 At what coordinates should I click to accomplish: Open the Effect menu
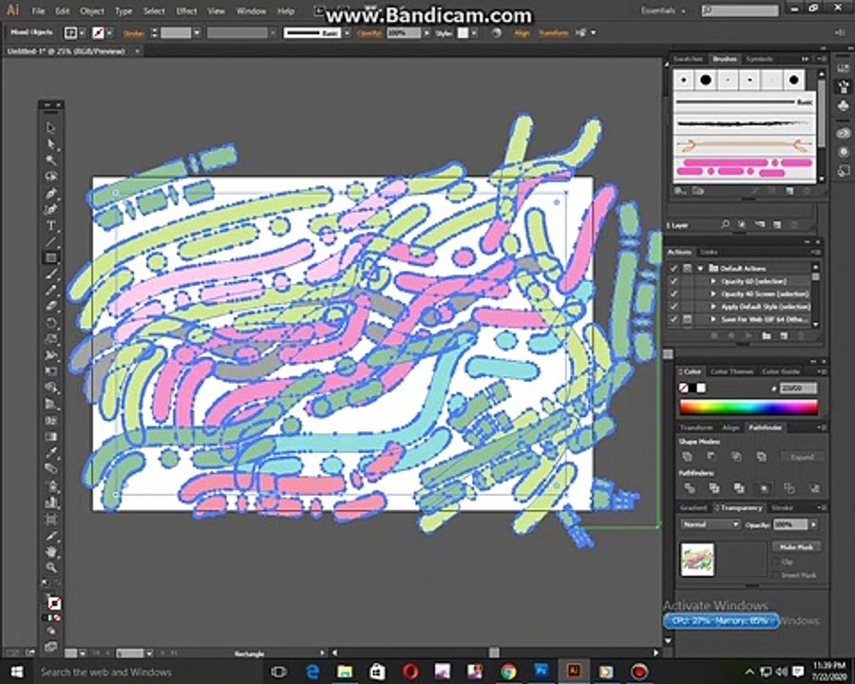tap(186, 10)
